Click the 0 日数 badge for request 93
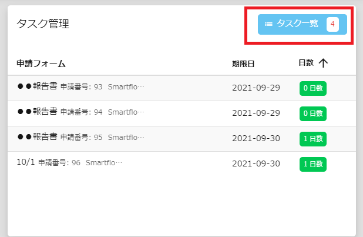Screen dimensions: 363x237 tap(313, 88)
